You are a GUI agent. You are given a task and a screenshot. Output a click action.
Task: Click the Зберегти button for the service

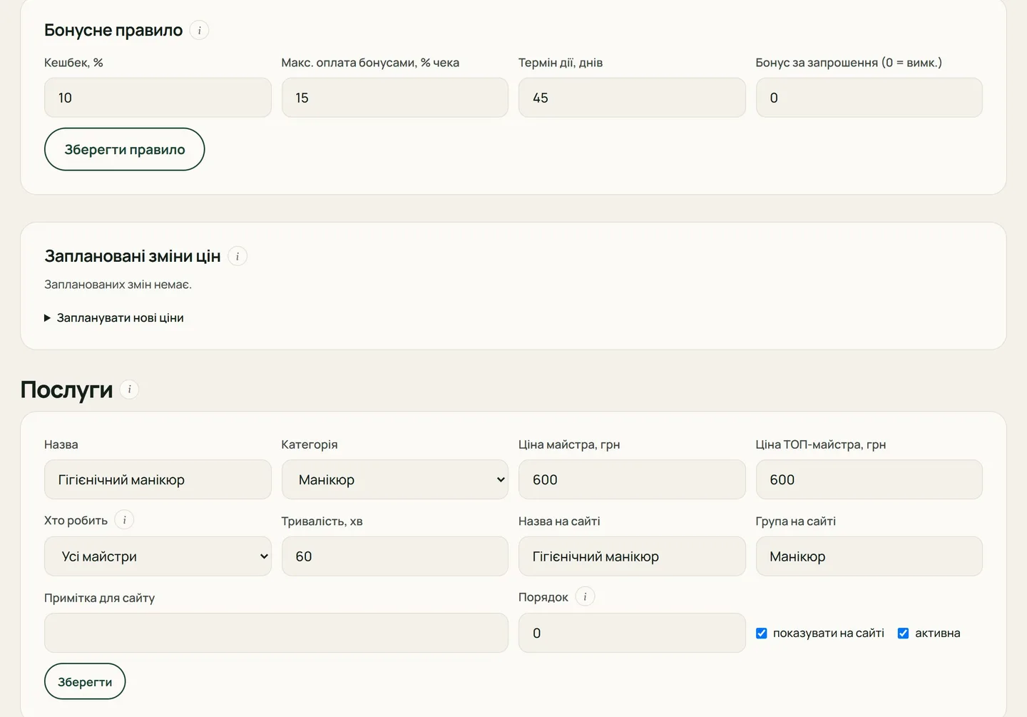click(x=85, y=681)
